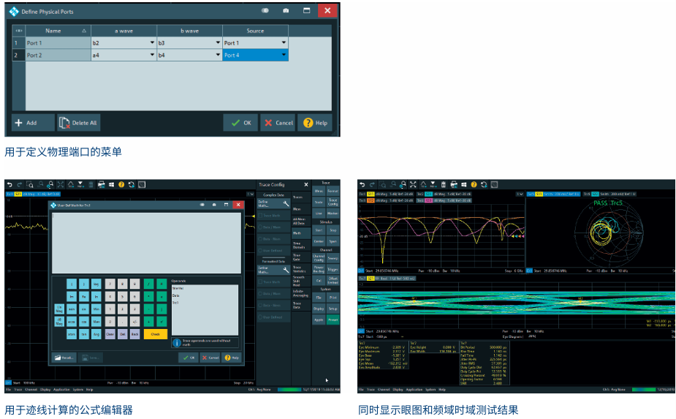676x419 pixels.
Task: Click the Port 1 name cell
Action: (x=57, y=43)
